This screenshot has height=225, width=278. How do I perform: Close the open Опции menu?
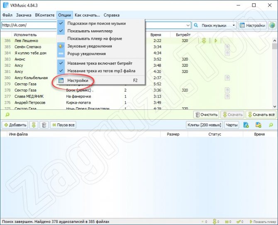click(x=65, y=15)
